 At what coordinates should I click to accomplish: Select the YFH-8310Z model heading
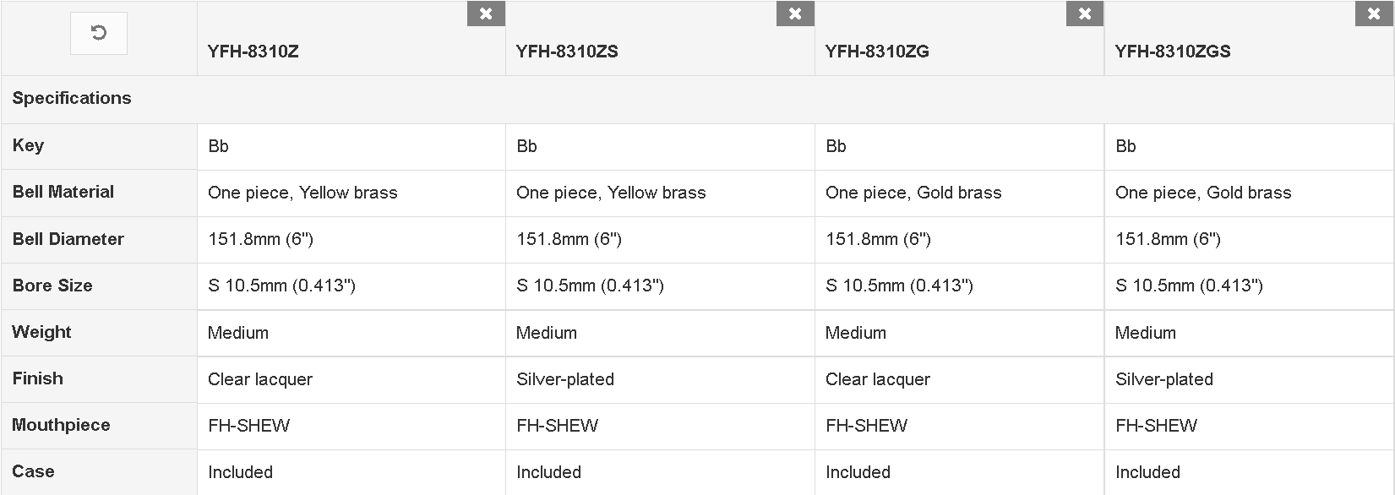click(x=253, y=52)
